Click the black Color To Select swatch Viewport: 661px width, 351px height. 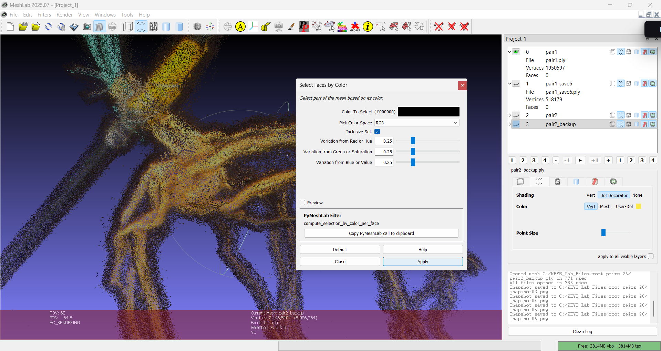point(428,112)
